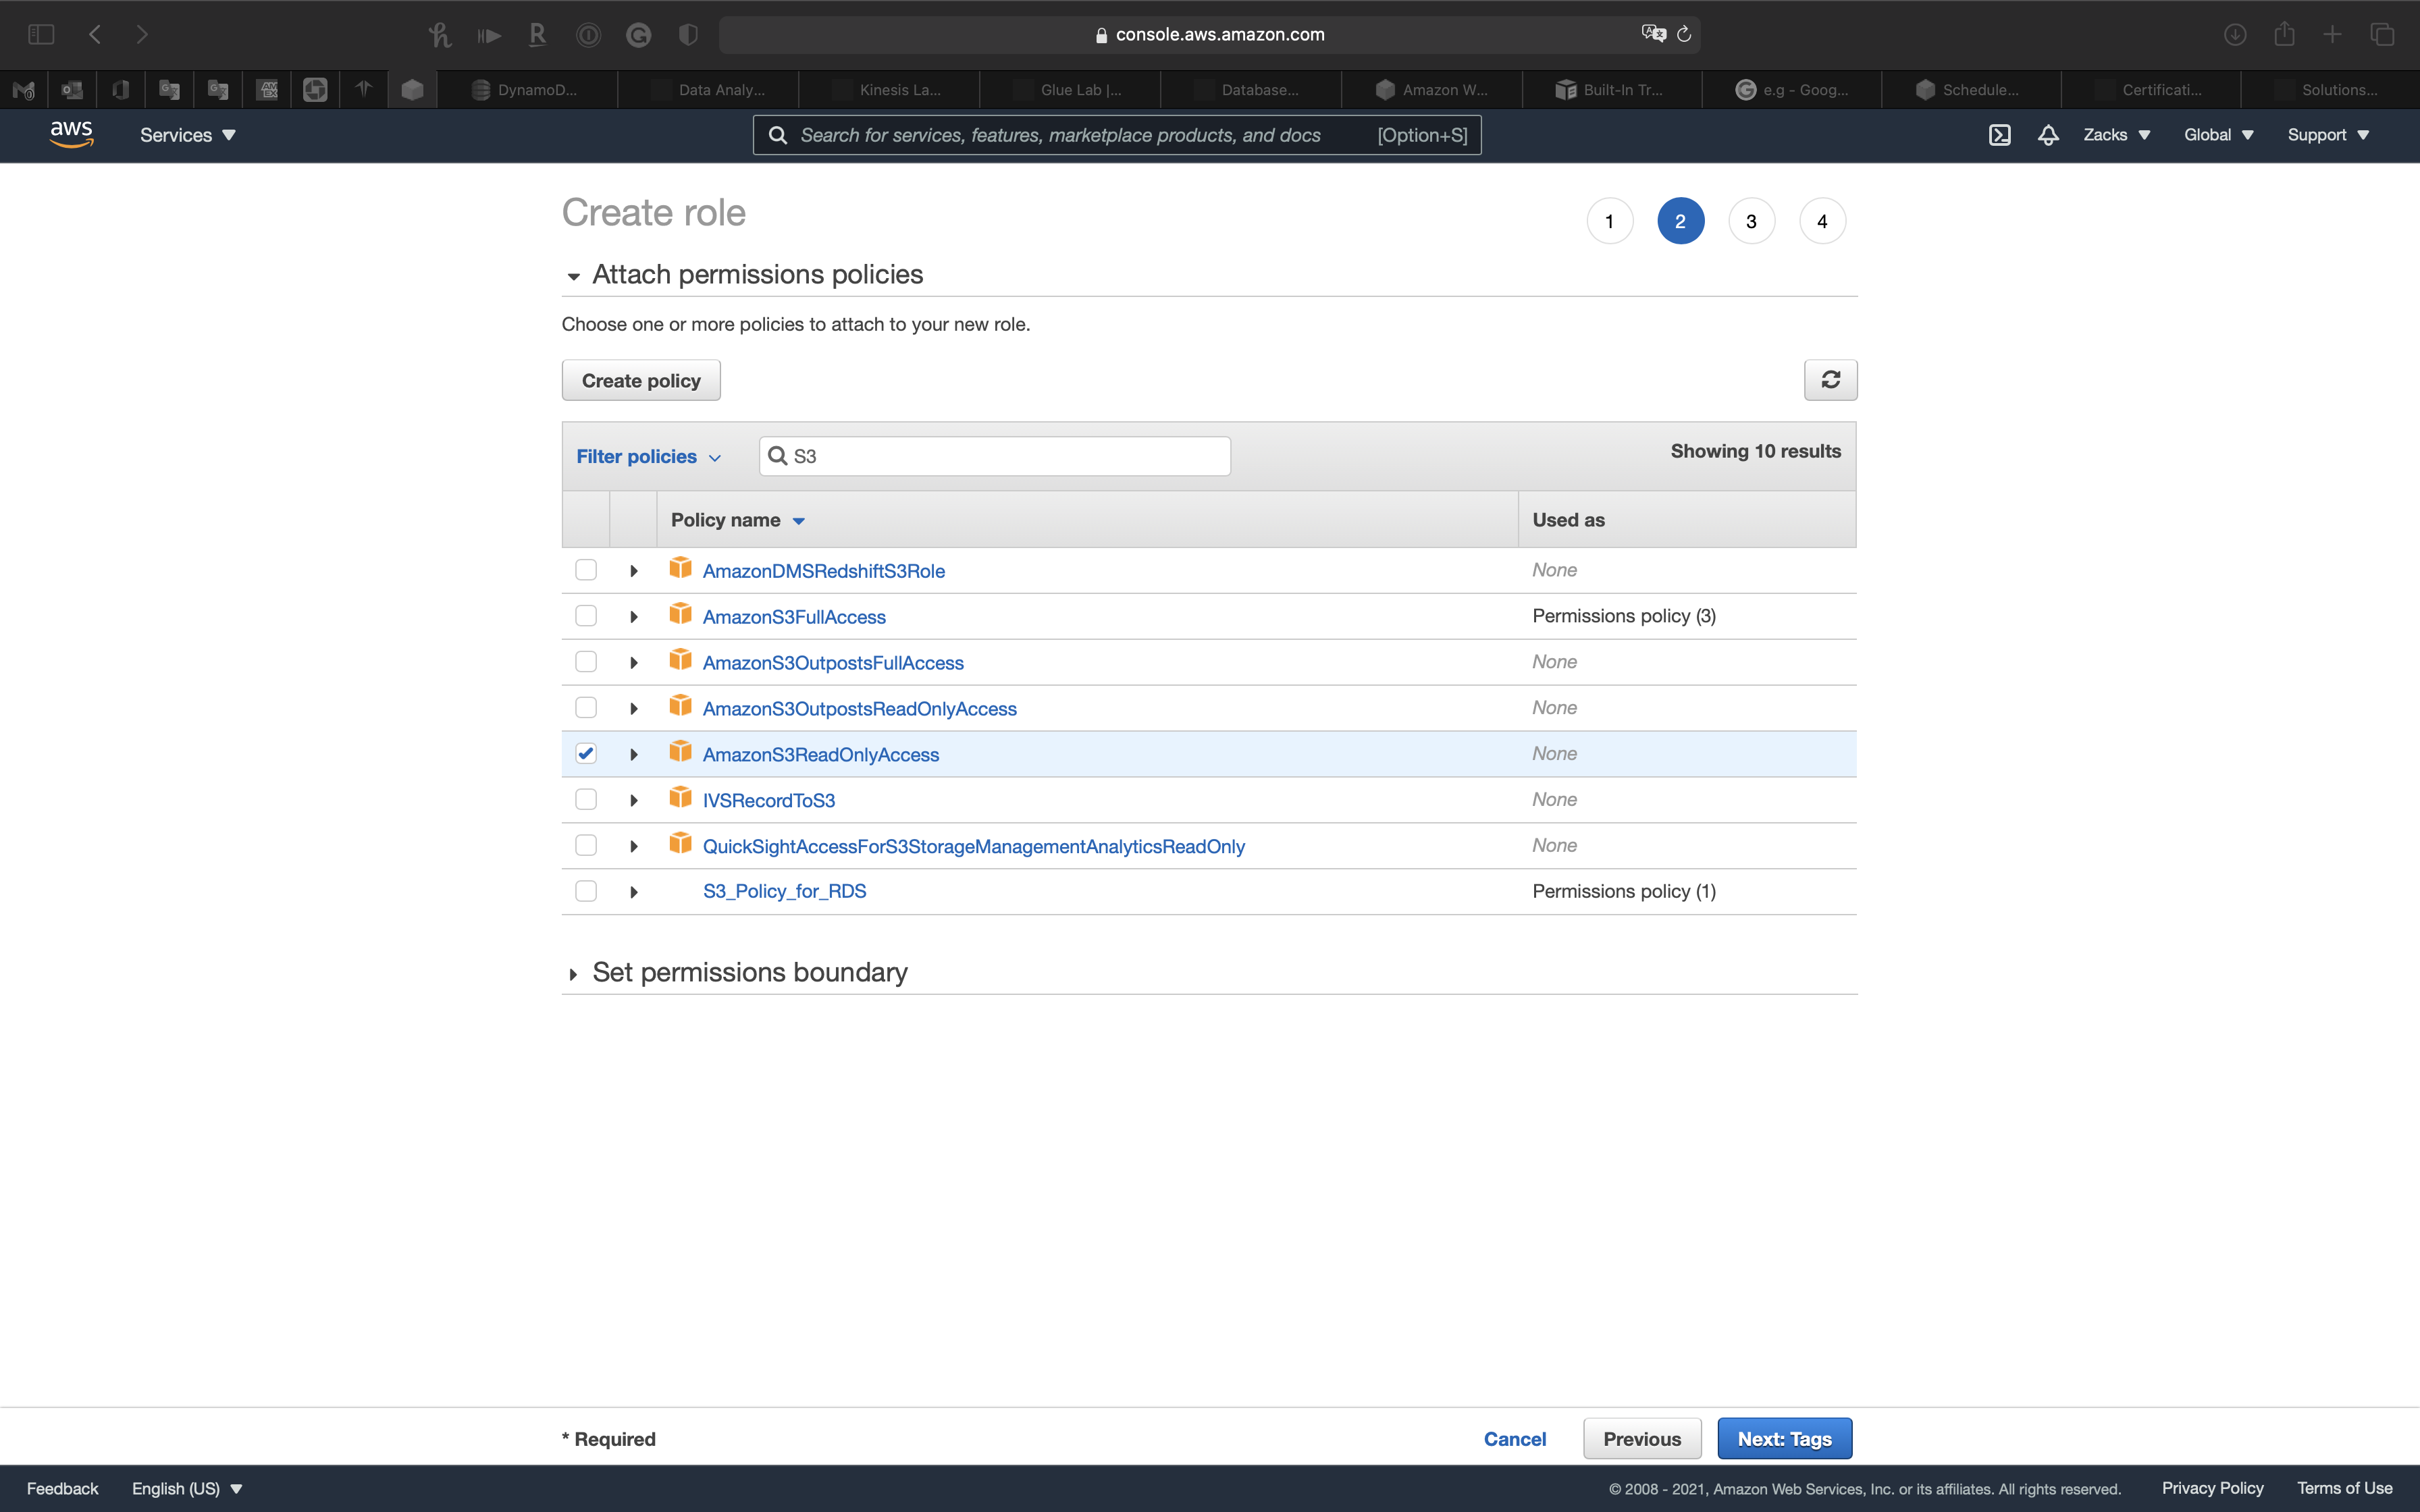Click the notifications bell icon
This screenshot has height=1512, width=2420.
click(2048, 135)
